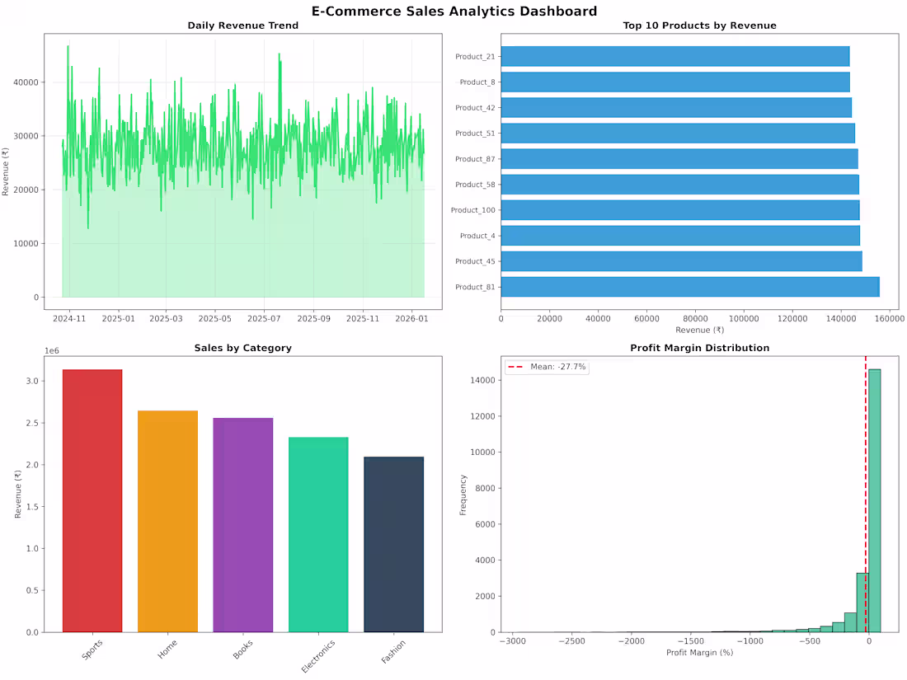Click the Daily Revenue Trend chart title
The height and width of the screenshot is (680, 907).
tap(243, 26)
